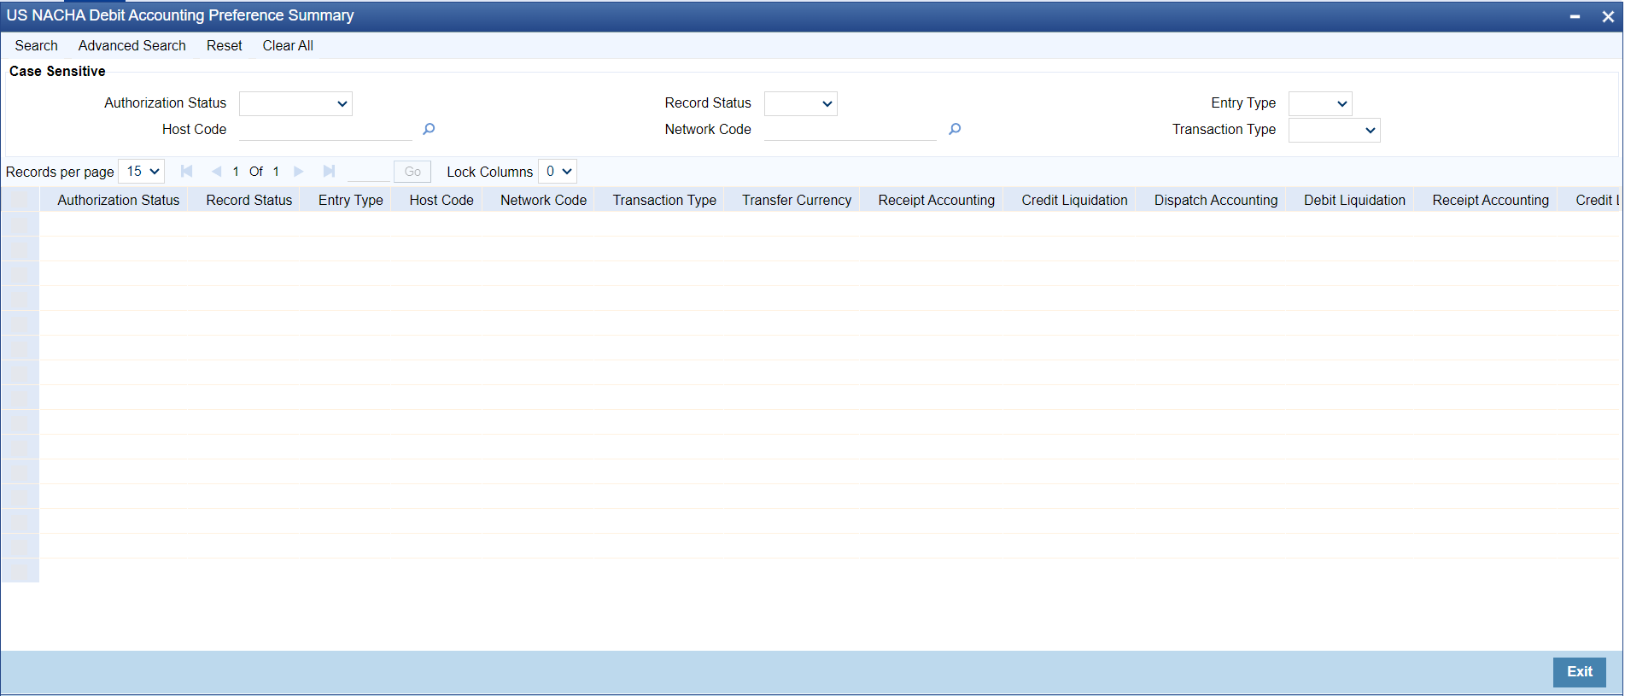
Task: Change Records per page dropdown
Action: coord(141,172)
